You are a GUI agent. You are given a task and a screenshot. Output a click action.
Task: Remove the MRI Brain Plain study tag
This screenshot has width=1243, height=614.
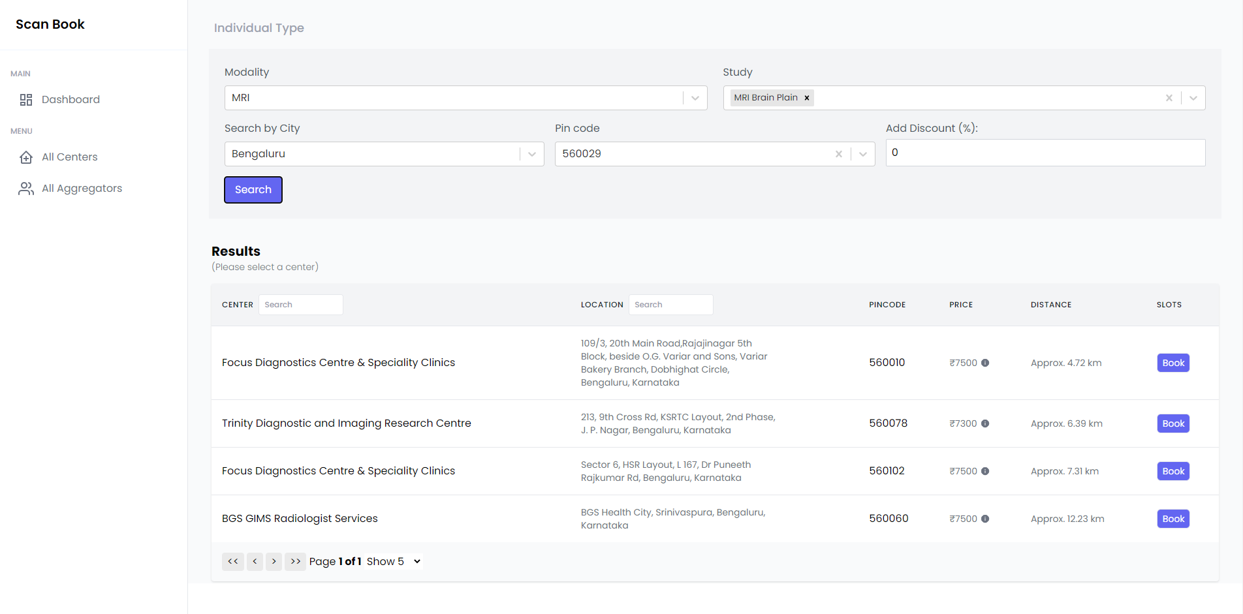807,98
